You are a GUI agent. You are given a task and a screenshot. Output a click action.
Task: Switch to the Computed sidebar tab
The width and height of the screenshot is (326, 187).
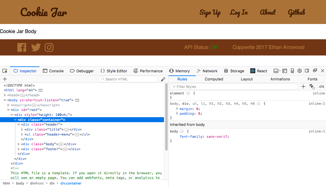(214, 79)
